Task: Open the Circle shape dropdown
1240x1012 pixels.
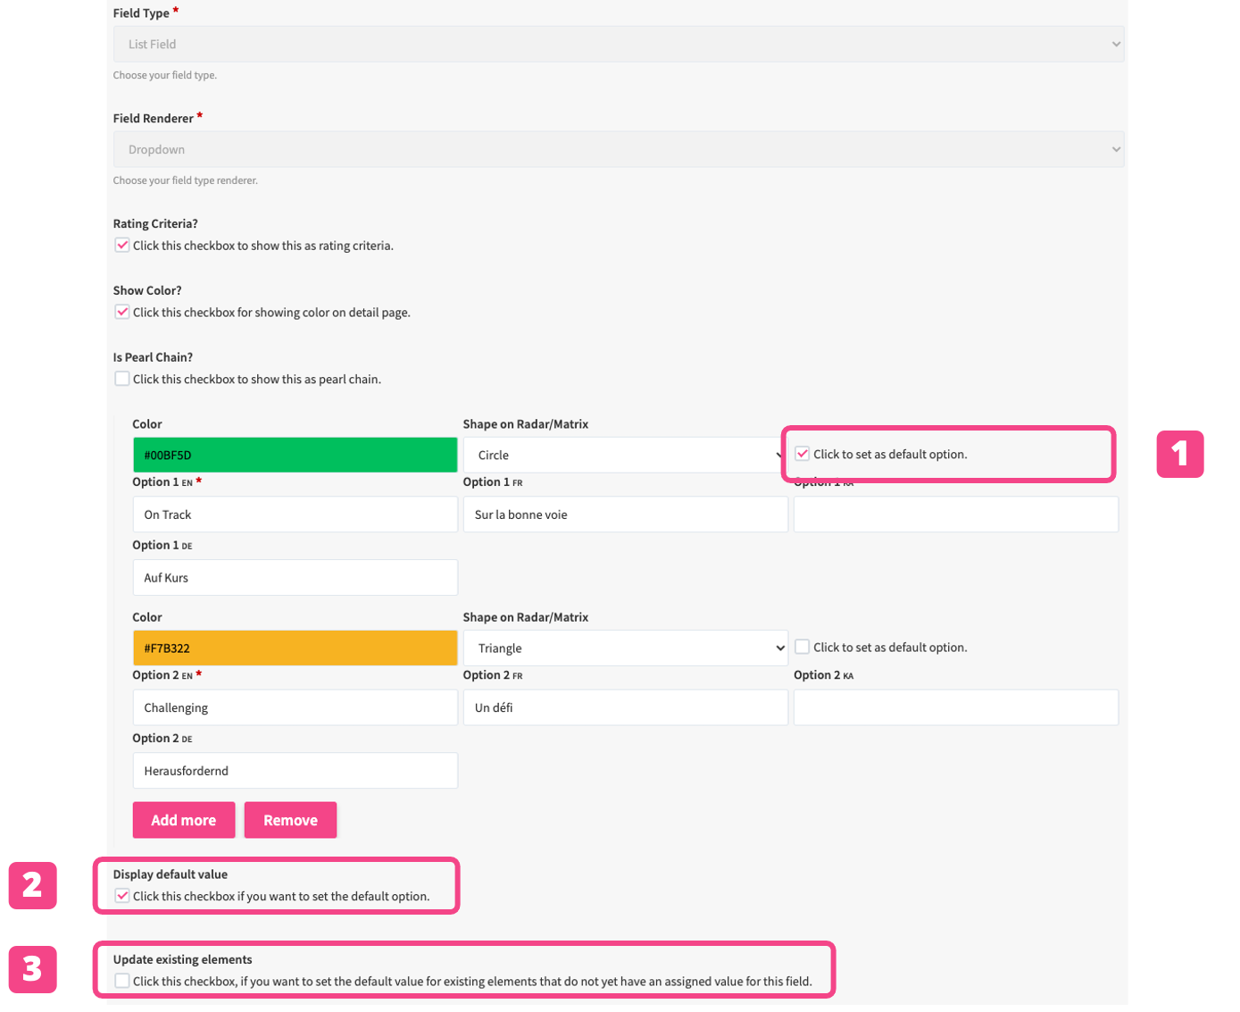Action: tap(624, 455)
